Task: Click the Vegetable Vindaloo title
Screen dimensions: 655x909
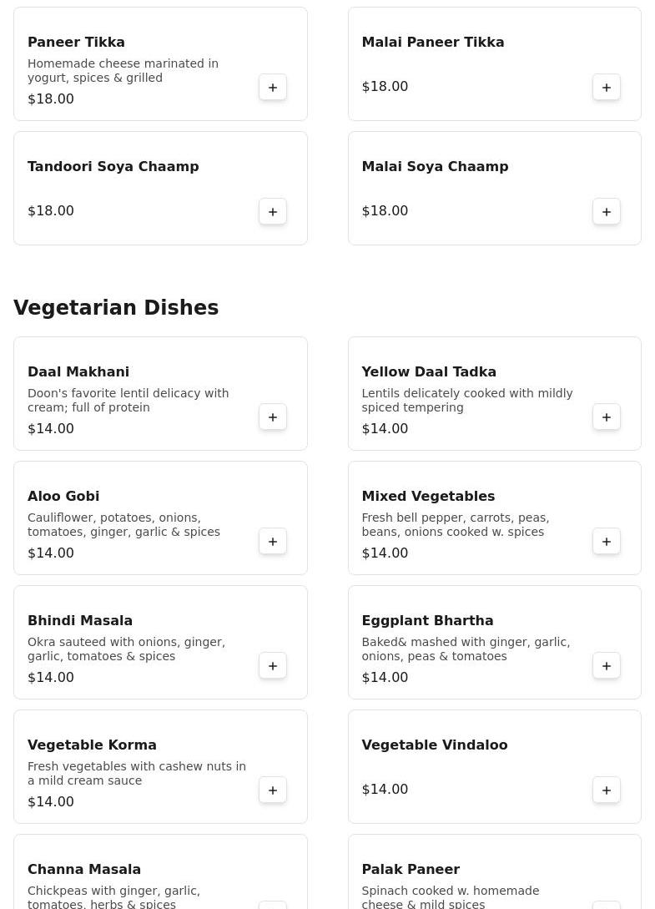Action: click(434, 745)
